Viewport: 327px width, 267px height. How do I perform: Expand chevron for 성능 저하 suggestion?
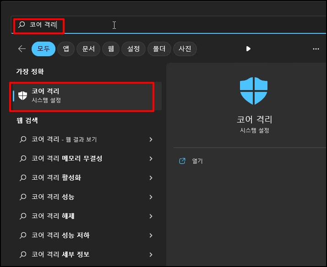[x=151, y=235]
